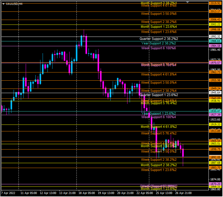The image size is (223, 197).
Task: Click the teal 1988.65 price tag
Action: 215,41
